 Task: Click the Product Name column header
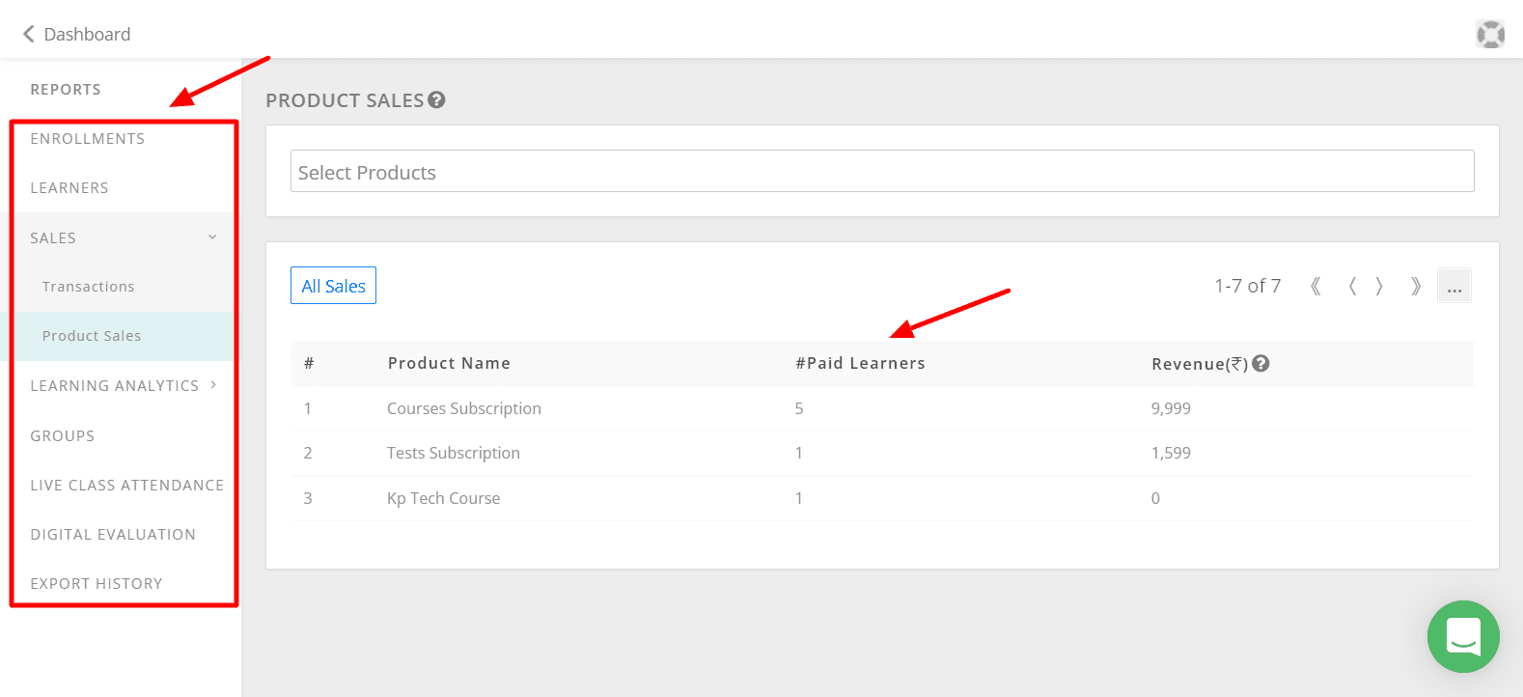[449, 363]
